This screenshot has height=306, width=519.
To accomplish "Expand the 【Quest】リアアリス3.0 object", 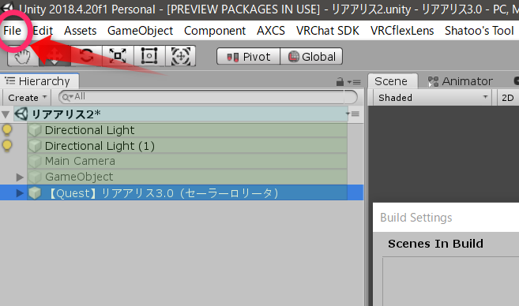I will pos(20,192).
